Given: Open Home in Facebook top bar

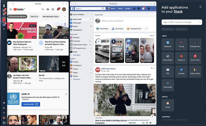Looking at the screenshot, I should pos(120,9).
